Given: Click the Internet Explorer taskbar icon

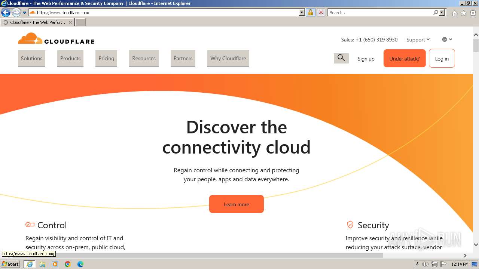Looking at the screenshot, I should point(30,264).
